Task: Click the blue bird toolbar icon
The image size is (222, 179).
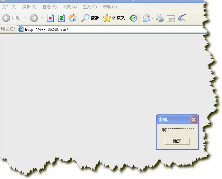Action: coord(182,18)
